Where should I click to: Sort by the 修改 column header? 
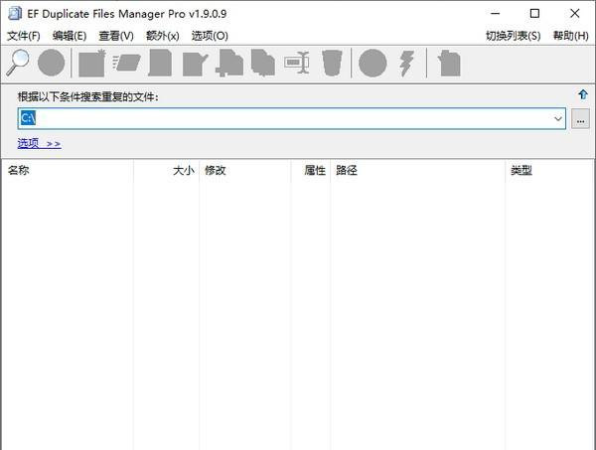245,170
